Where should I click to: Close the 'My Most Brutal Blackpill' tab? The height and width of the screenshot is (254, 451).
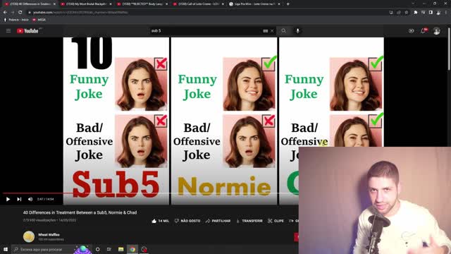111,4
